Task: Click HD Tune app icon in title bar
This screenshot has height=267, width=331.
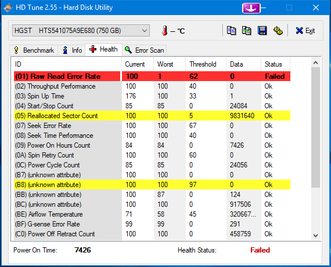Action: [x=8, y=8]
